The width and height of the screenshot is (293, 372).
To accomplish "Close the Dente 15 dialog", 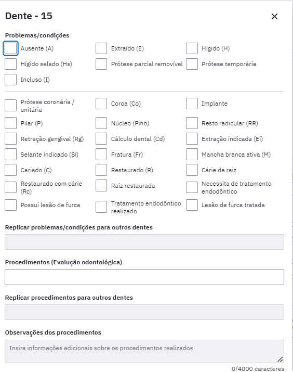I will (274, 16).
